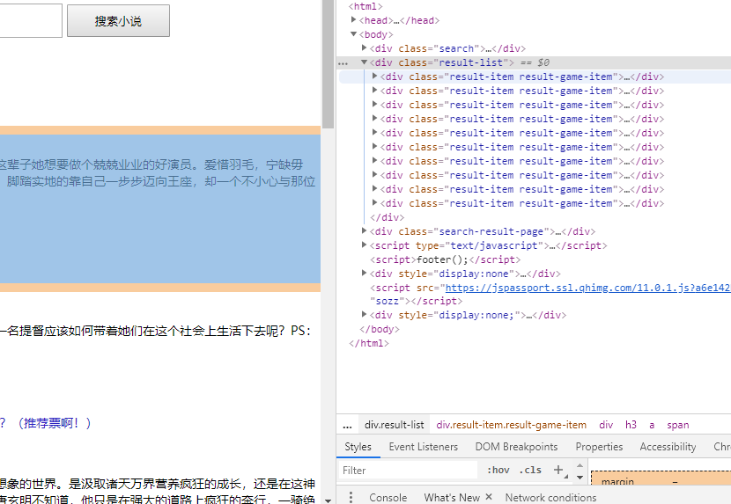Select the Accessibility tab
This screenshot has height=504, width=731.
668,447
